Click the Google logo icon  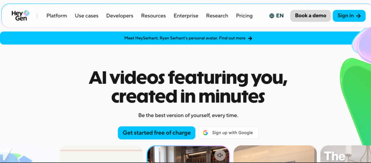[x=205, y=133]
